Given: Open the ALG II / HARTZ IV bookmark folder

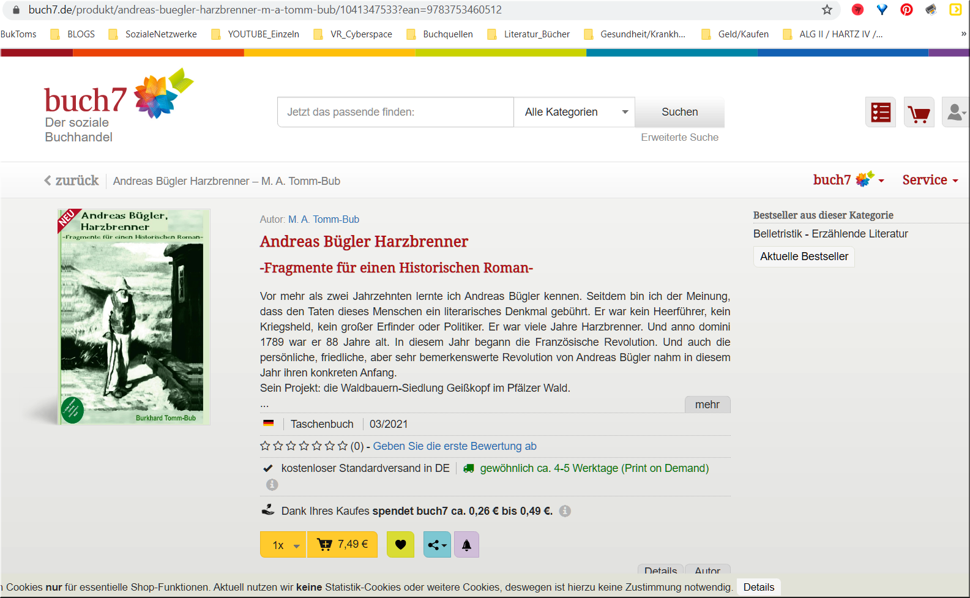Looking at the screenshot, I should tap(833, 34).
